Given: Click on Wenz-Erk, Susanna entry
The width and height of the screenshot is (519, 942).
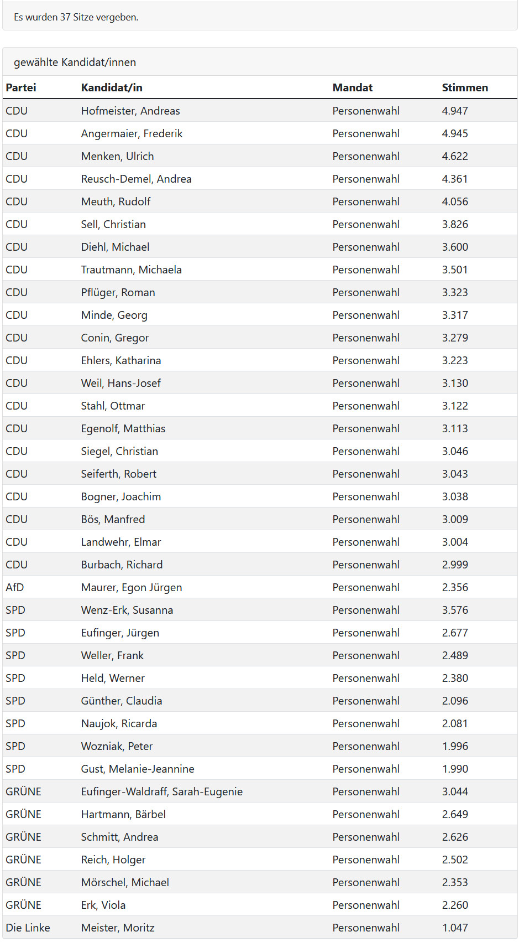Looking at the screenshot, I should [127, 610].
